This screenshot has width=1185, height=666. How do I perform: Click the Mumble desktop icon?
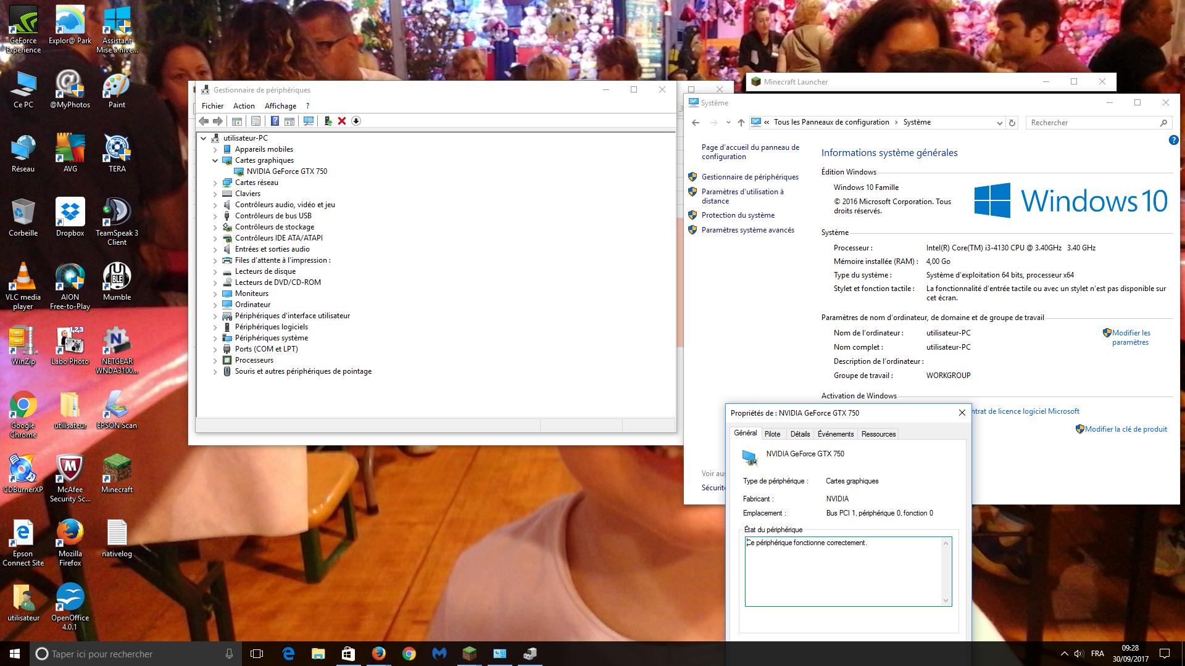[x=117, y=281]
